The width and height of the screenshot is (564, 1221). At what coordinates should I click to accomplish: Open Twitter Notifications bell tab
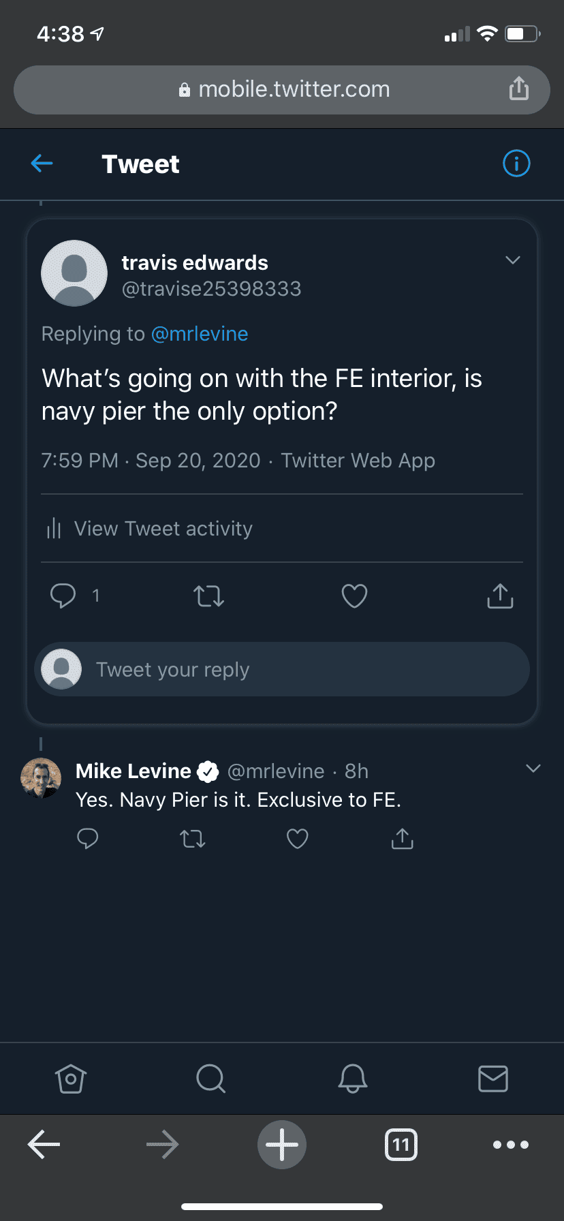(353, 1079)
